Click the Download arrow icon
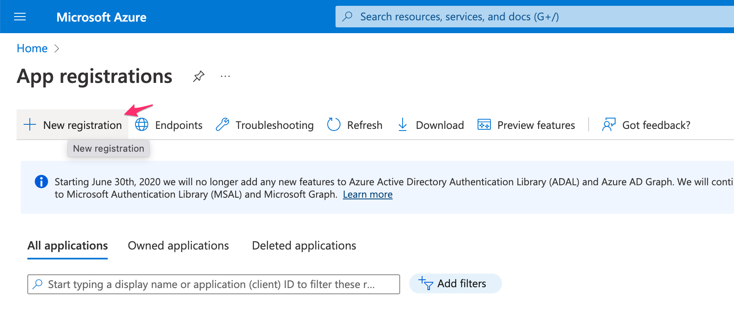The image size is (734, 310). tap(402, 125)
